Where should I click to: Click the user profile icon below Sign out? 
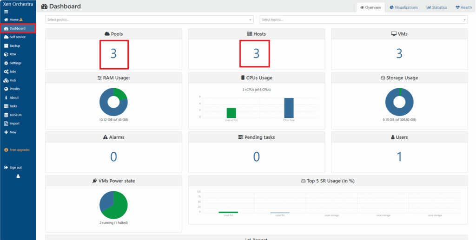point(18,176)
